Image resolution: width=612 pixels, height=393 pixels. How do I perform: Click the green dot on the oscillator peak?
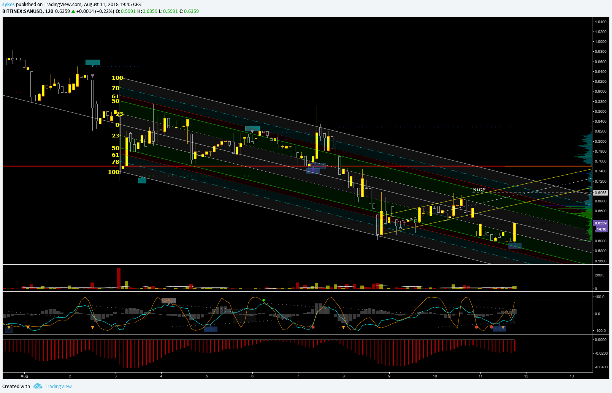263,300
